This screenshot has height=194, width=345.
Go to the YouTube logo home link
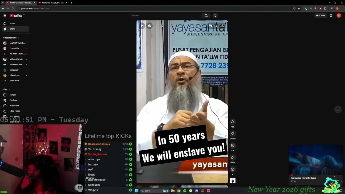(x=16, y=15)
